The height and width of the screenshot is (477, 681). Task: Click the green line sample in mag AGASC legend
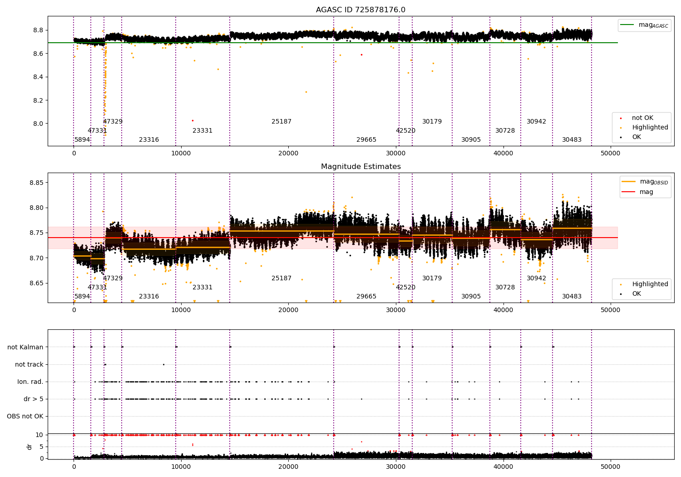click(627, 25)
